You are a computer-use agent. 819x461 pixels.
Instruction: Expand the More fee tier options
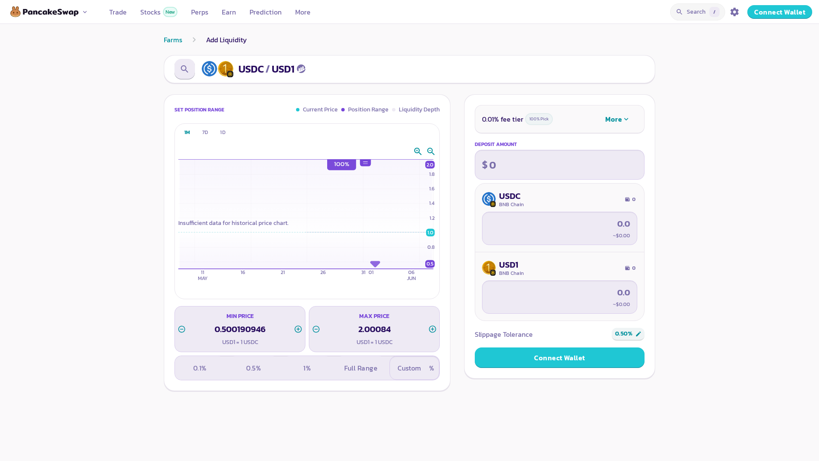[617, 119]
